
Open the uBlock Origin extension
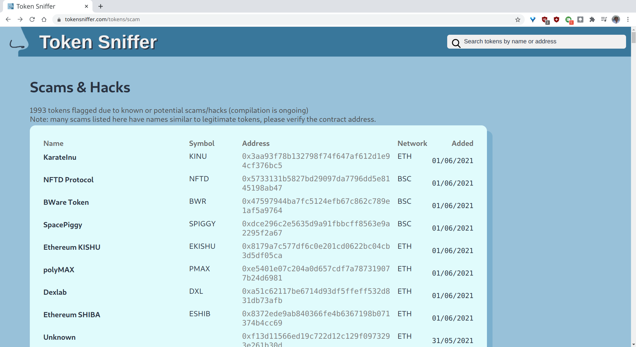556,20
